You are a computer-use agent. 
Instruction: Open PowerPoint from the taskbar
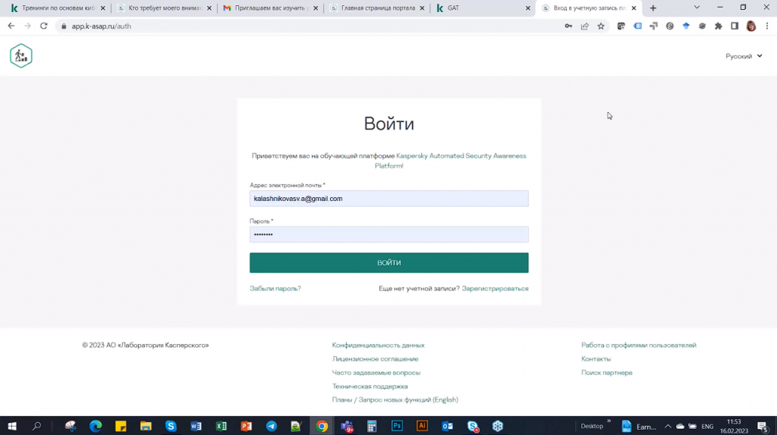click(x=247, y=426)
